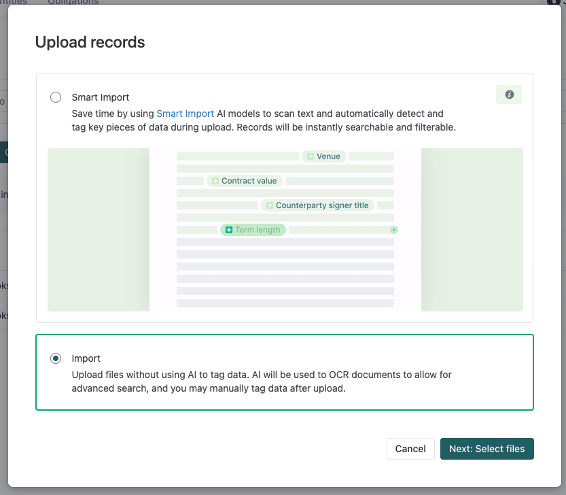
Task: Click the Term length tag
Action: (x=253, y=230)
